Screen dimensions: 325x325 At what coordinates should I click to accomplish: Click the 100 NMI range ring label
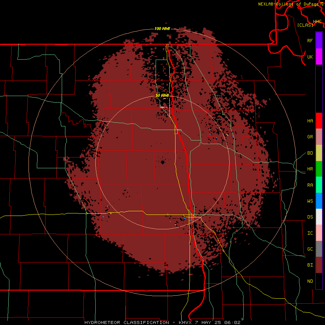[162, 29]
